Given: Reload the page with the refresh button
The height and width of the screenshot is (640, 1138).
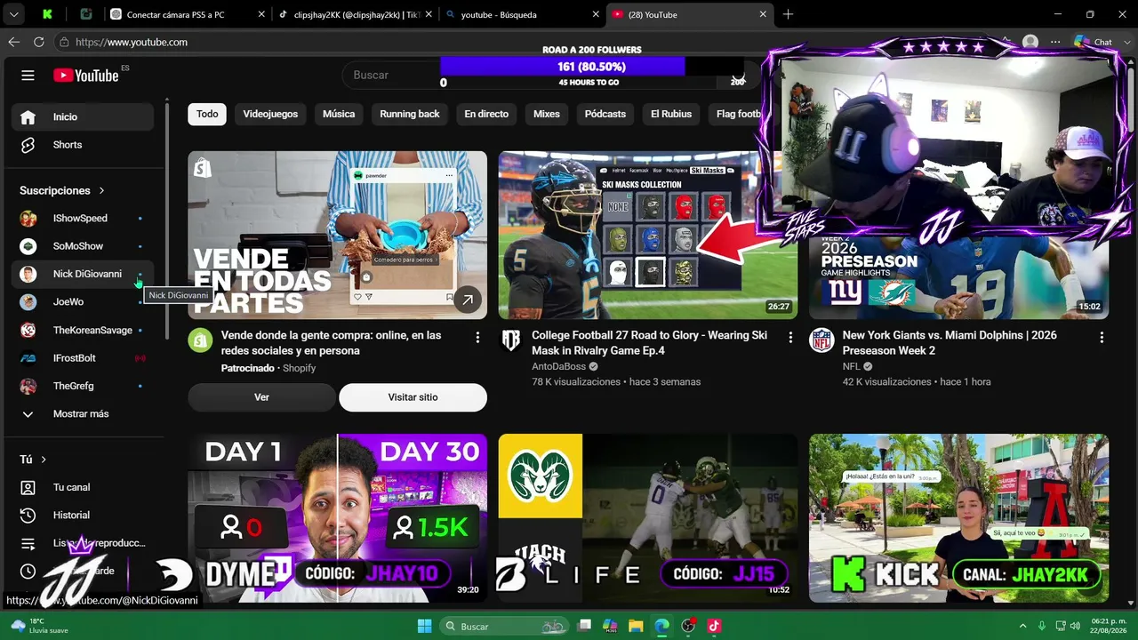Looking at the screenshot, I should 38,42.
